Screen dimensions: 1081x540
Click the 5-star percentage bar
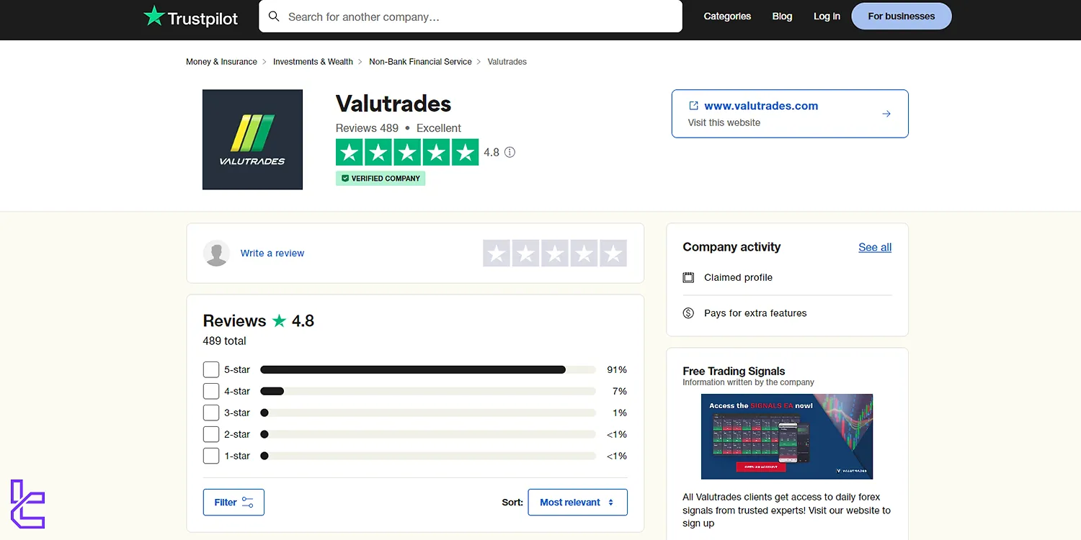[x=428, y=369]
